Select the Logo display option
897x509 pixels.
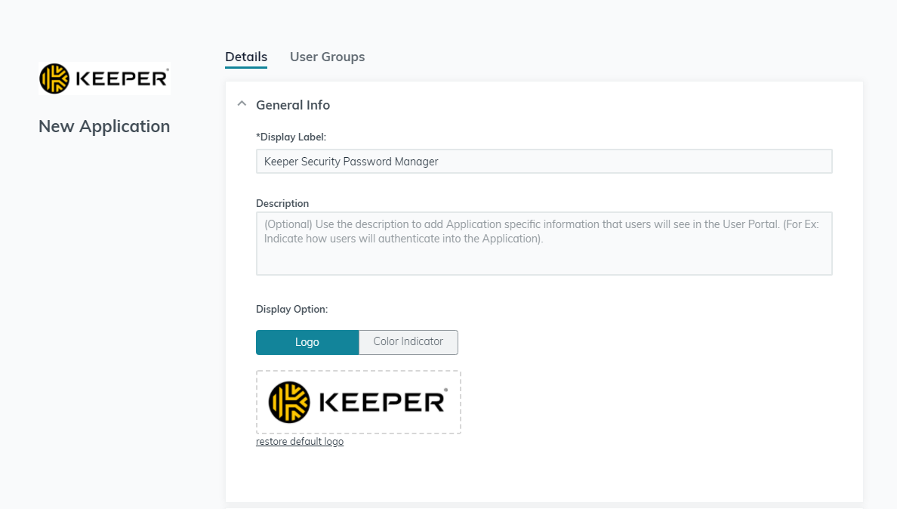click(x=307, y=342)
